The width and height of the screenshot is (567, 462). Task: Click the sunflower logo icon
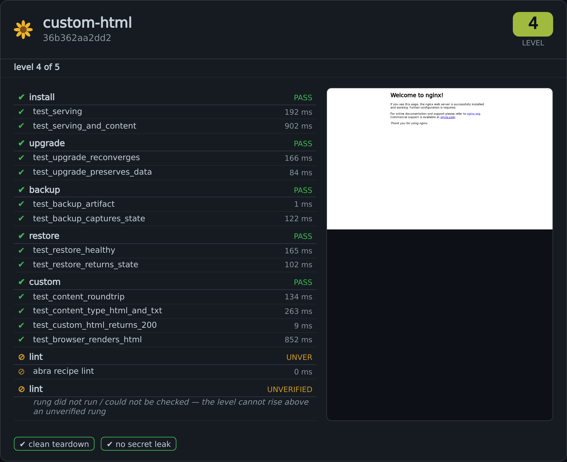[23, 30]
